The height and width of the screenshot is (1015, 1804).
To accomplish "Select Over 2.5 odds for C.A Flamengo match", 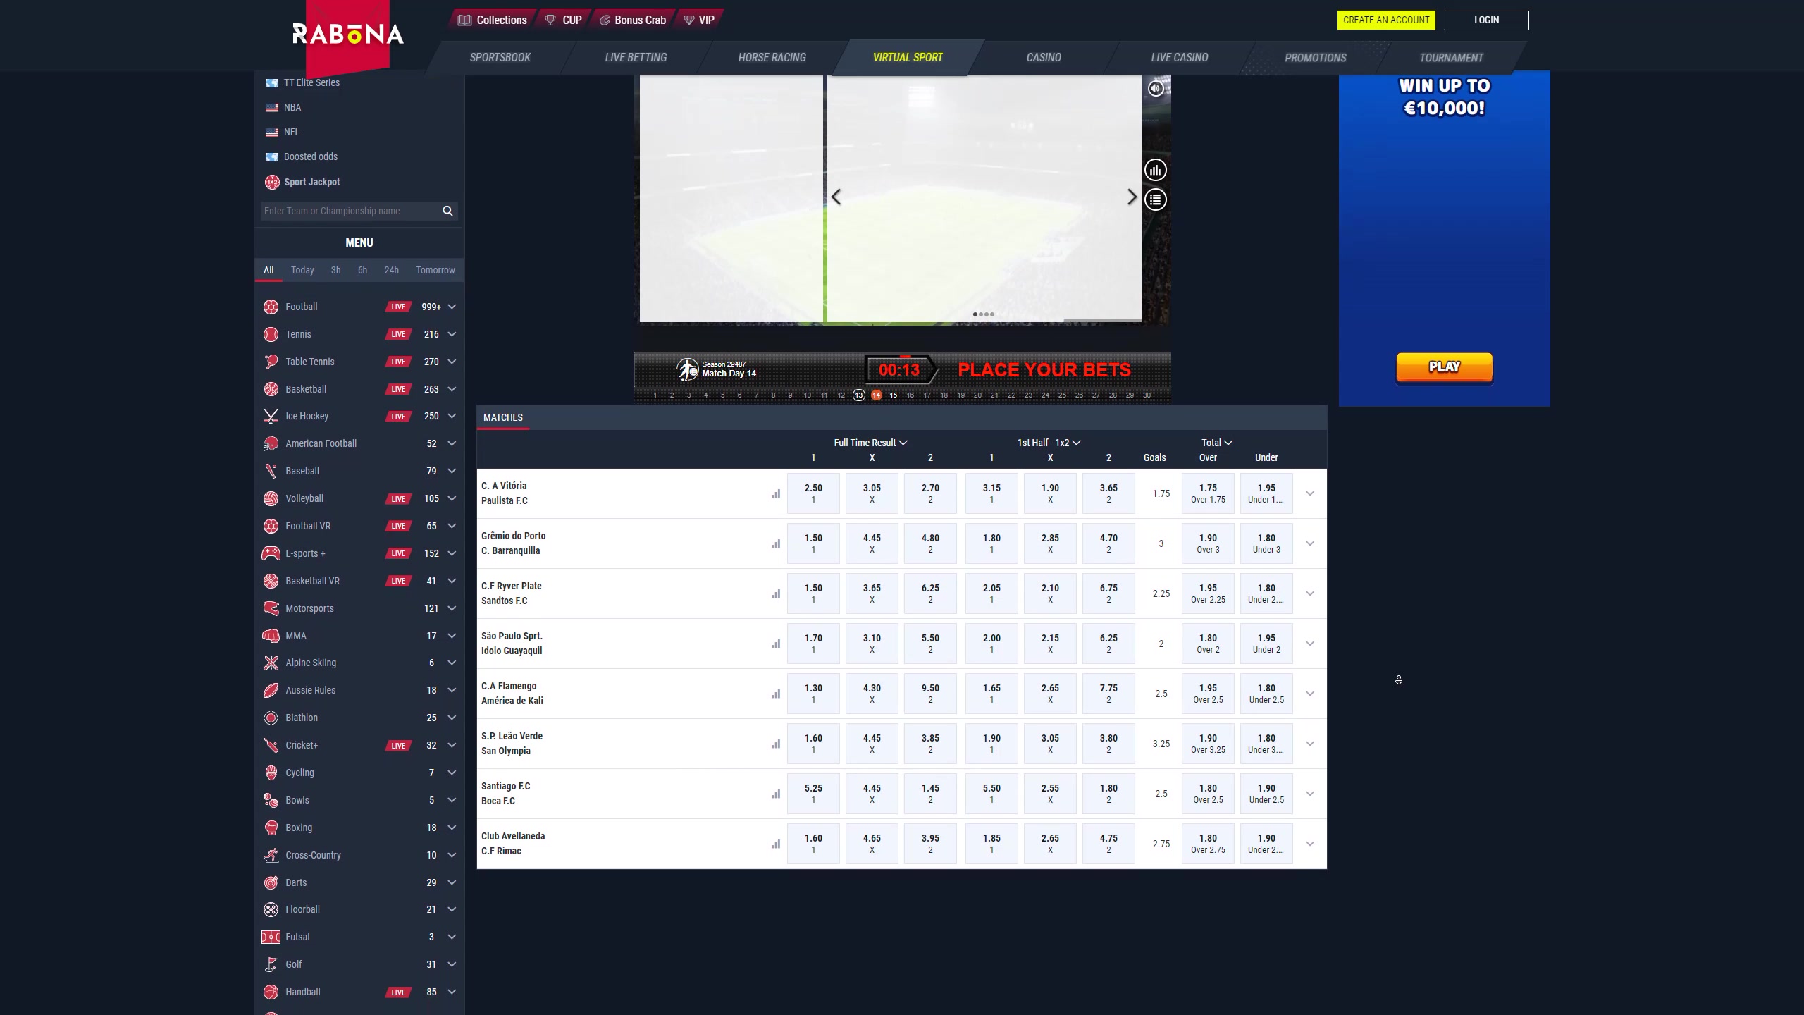I will pos(1208,693).
